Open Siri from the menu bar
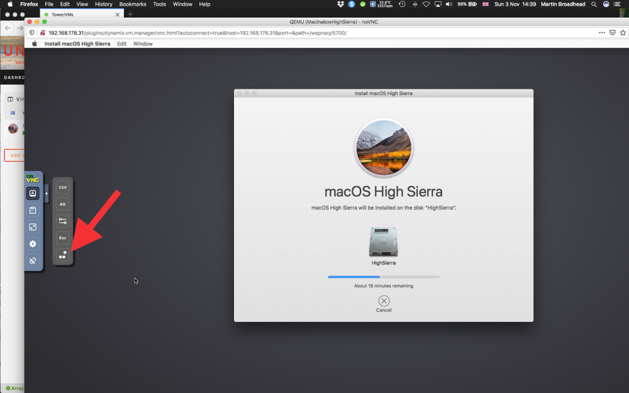This screenshot has height=393, width=629. (606, 4)
